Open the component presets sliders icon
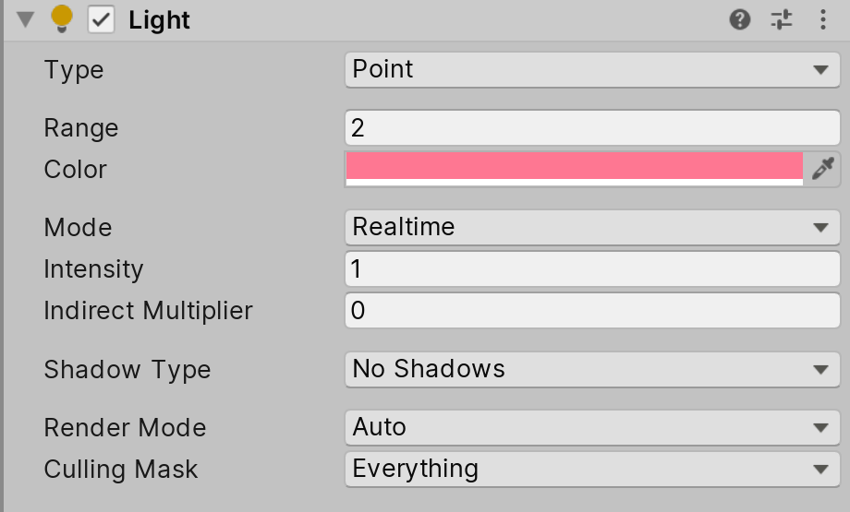 782,19
